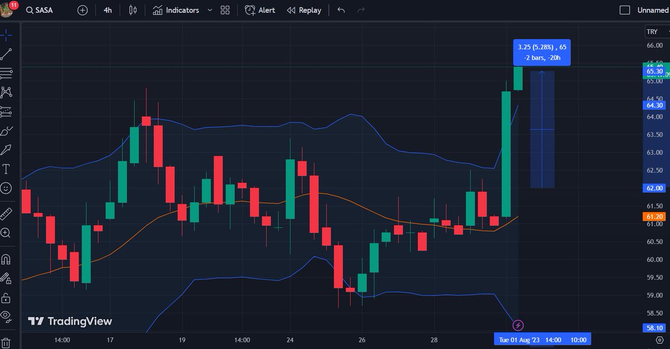Click the orange 61.20 price label

click(x=654, y=216)
